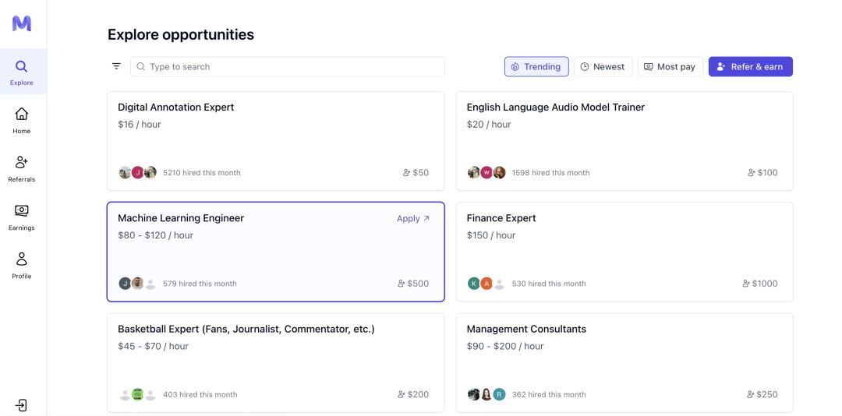Screen dimensions: 842x416
Task: Select the Trending sort toggle
Action: click(x=536, y=67)
